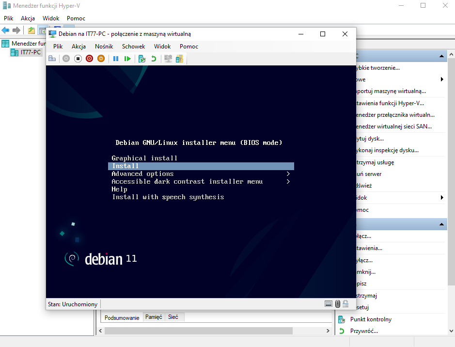Click the green Revert arrow icon

[154, 59]
